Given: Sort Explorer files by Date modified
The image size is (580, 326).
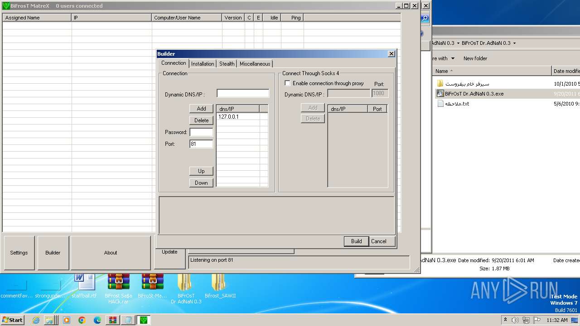Looking at the screenshot, I should coord(566,71).
